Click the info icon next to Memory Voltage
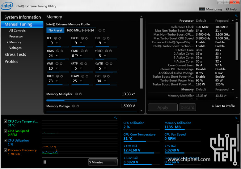Screen dimensions: 241x169 pos(74,106)
